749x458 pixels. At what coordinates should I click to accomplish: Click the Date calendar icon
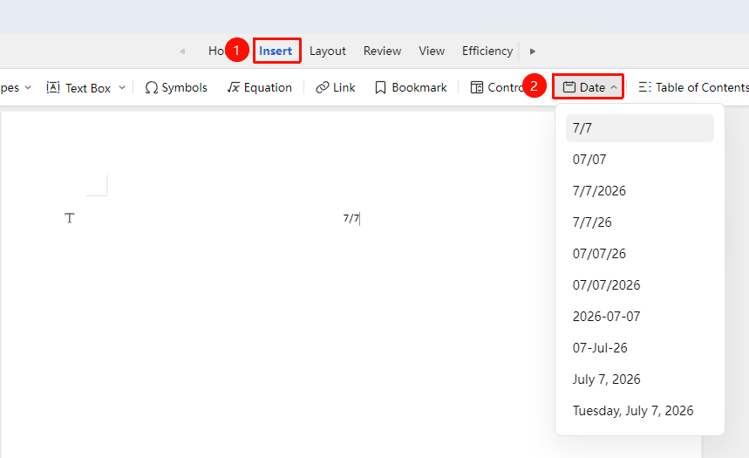569,87
